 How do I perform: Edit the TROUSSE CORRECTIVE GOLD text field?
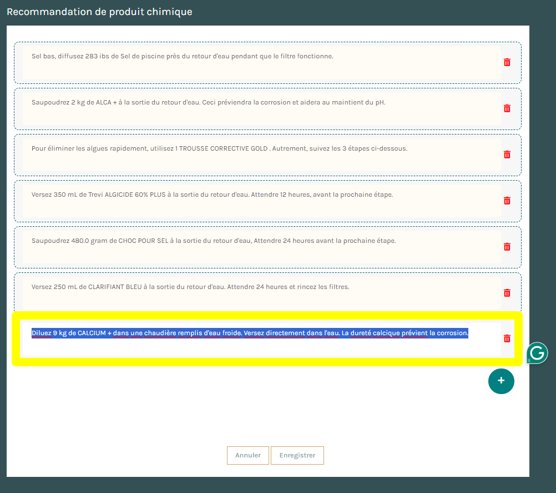(x=262, y=155)
